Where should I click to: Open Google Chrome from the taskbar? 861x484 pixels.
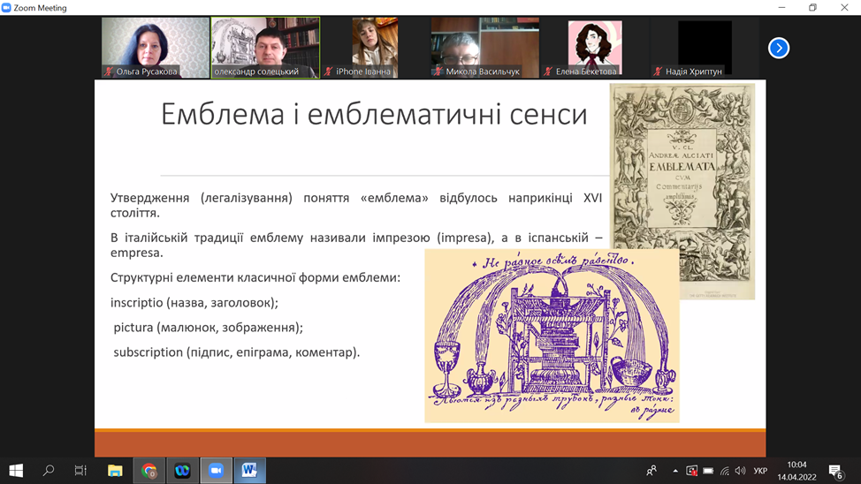point(149,471)
